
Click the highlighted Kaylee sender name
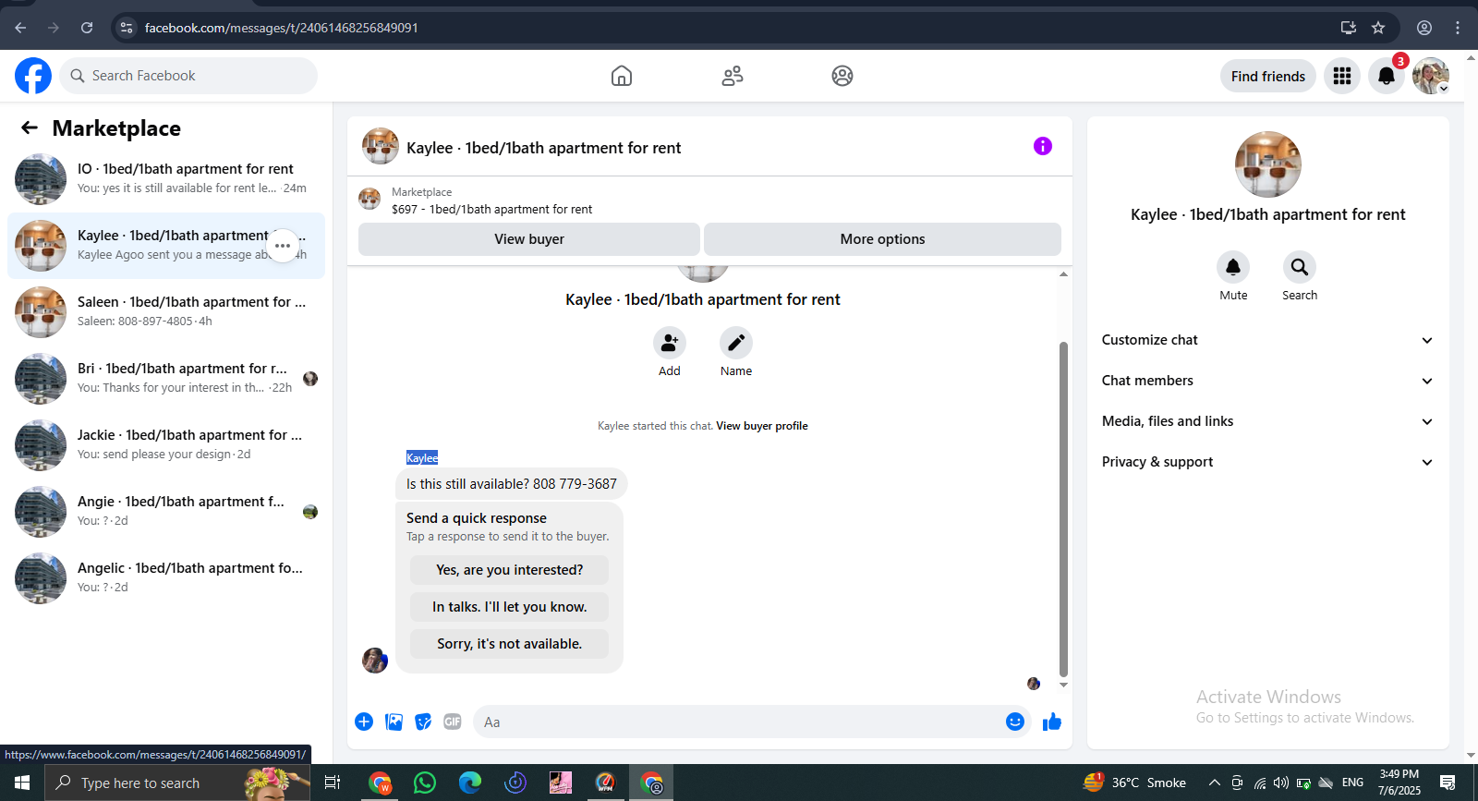pyautogui.click(x=422, y=457)
